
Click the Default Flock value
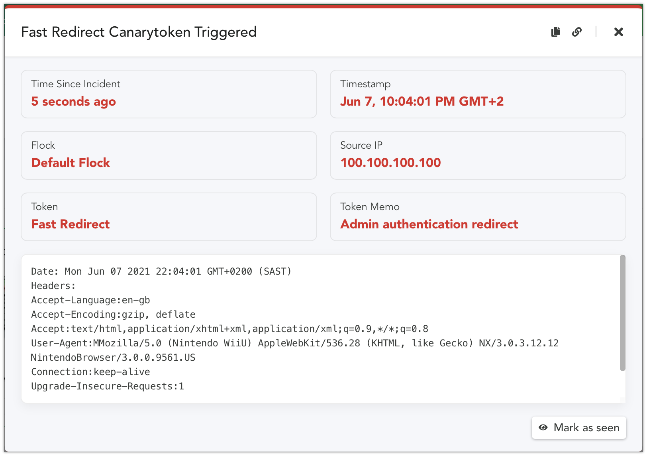(x=71, y=163)
